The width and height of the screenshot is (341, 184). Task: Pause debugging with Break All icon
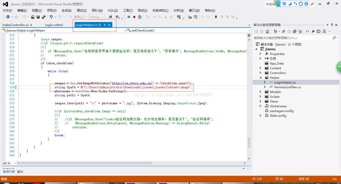coord(129,17)
